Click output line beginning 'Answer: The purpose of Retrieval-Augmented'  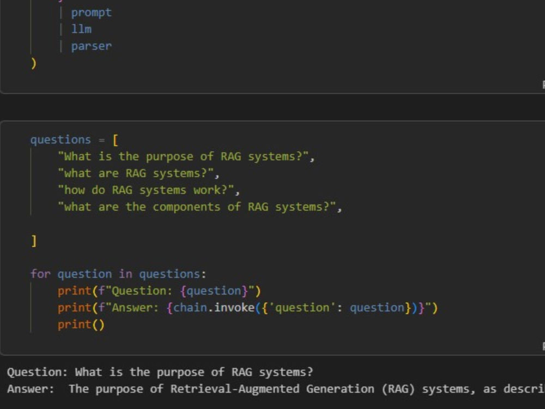[x=276, y=389]
